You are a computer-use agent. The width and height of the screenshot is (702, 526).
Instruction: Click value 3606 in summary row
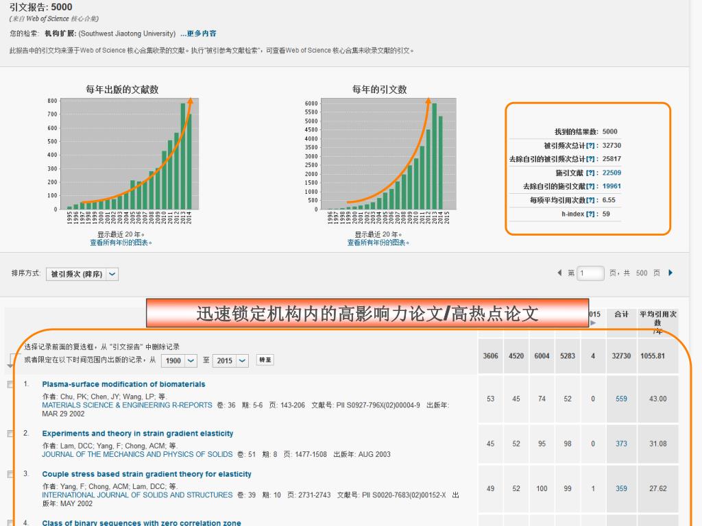491,356
